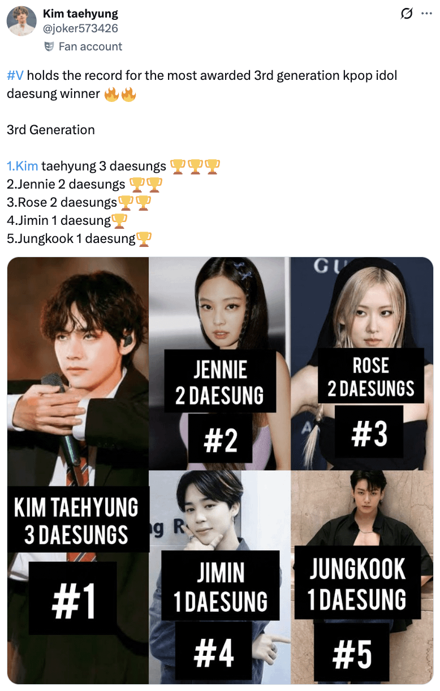Open the Jennie 2 Daesung photo
The width and height of the screenshot is (440, 691).
[219, 364]
